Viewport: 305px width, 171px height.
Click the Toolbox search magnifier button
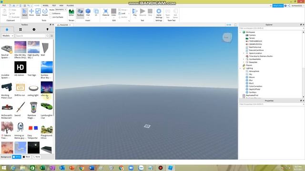click(x=47, y=36)
